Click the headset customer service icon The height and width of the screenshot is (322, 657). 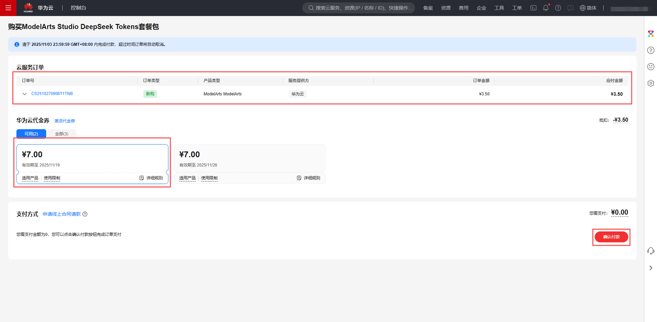click(x=650, y=251)
